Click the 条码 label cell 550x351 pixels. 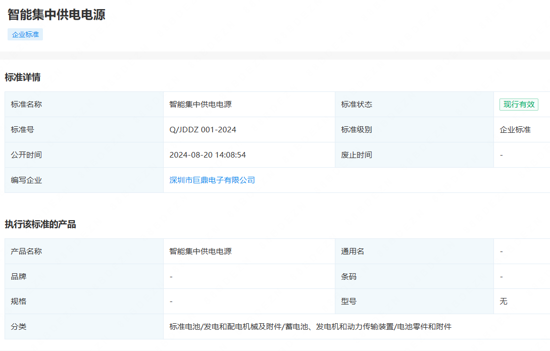click(414, 276)
